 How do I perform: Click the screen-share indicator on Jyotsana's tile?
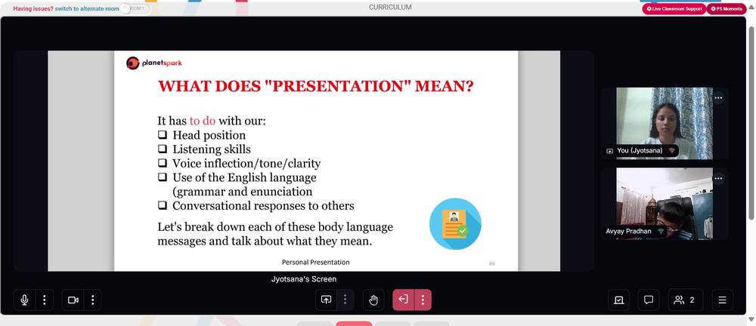[610, 151]
